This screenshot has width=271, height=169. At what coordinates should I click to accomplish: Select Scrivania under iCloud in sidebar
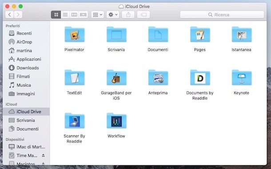[26, 120]
